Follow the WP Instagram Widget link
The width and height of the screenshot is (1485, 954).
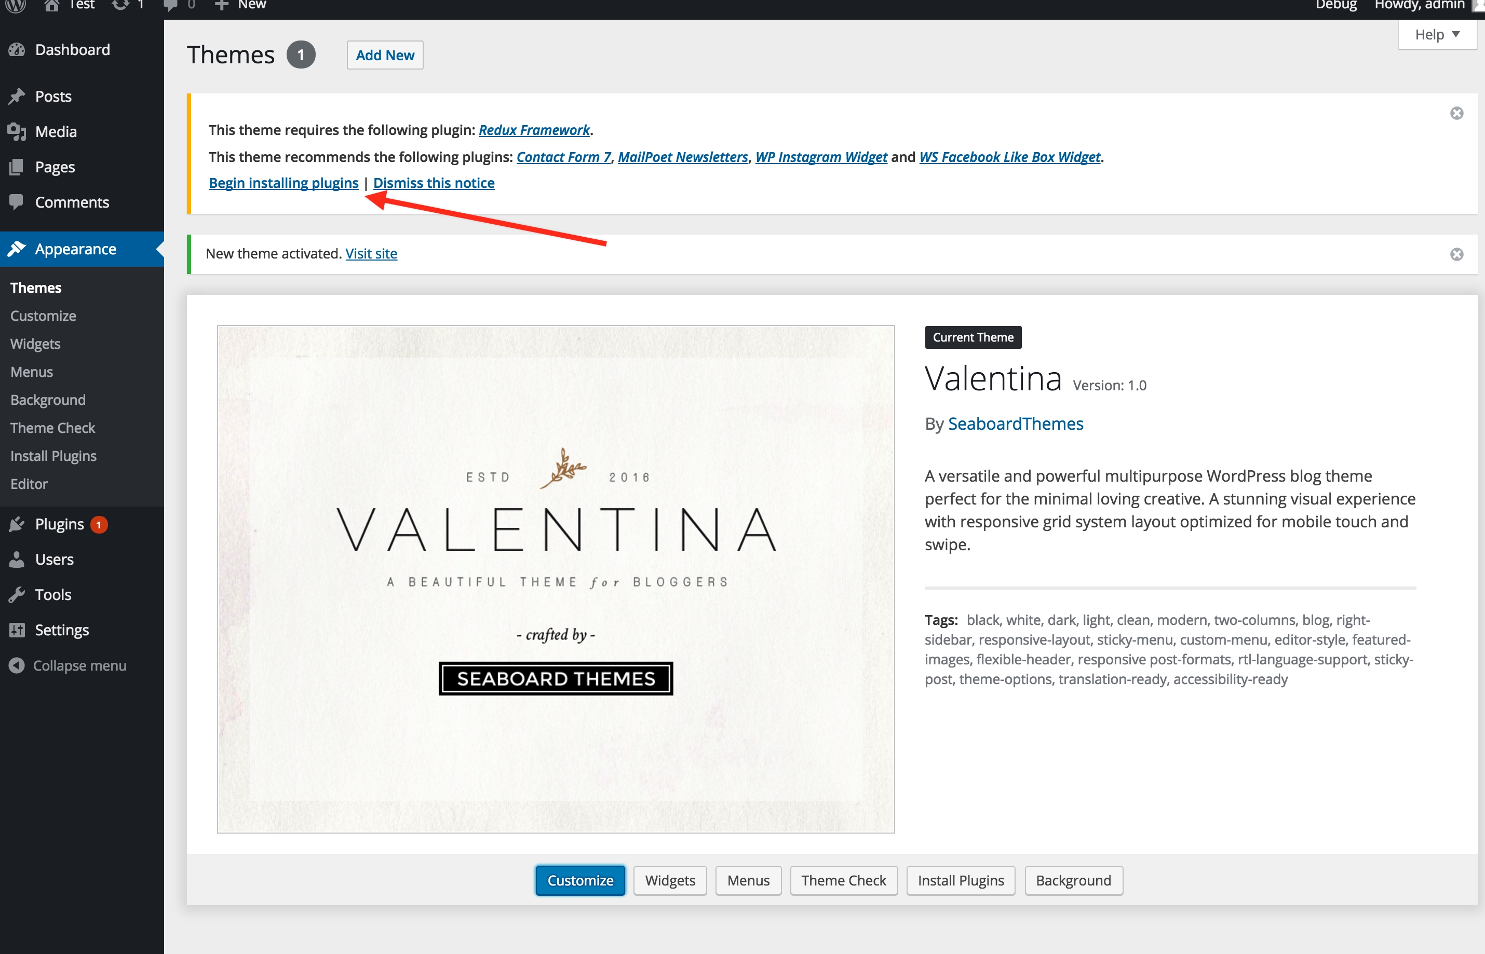821,157
